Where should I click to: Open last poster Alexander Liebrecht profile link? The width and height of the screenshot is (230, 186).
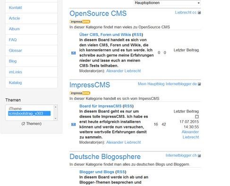point(190,134)
